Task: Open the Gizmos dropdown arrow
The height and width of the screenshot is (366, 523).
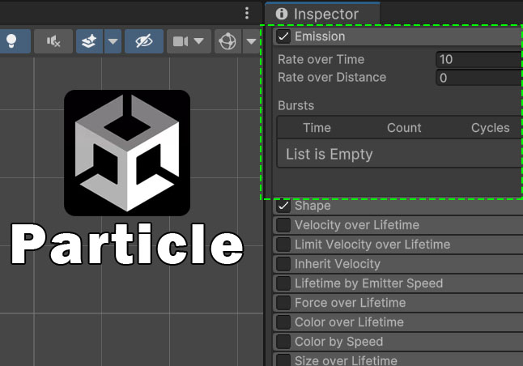Action: 249,40
